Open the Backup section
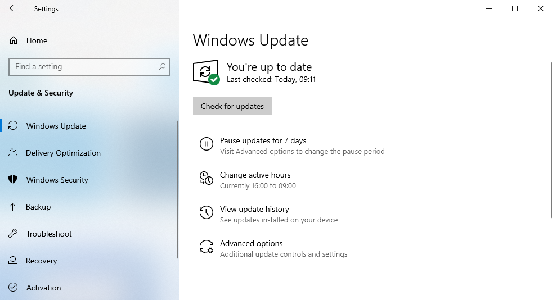552x300 pixels. pos(38,207)
